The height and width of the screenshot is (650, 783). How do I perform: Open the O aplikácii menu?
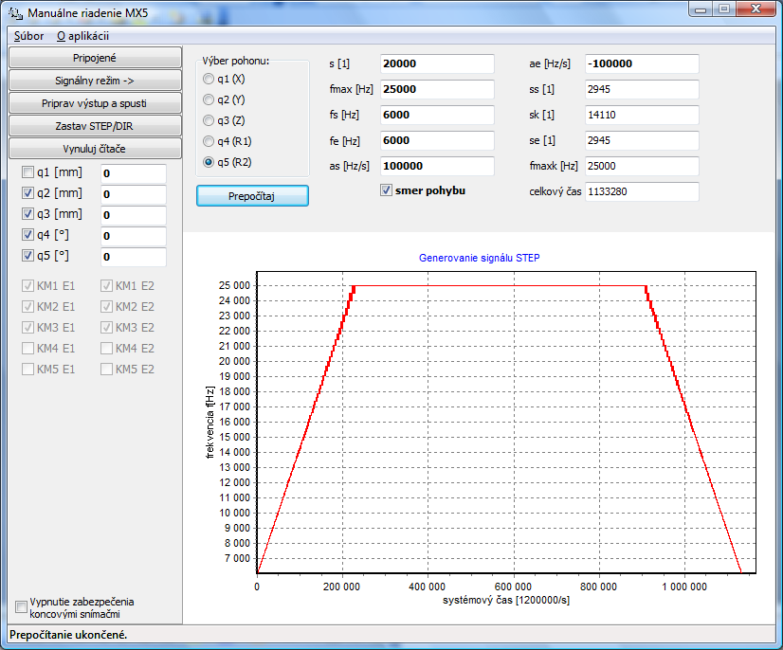[x=82, y=36]
